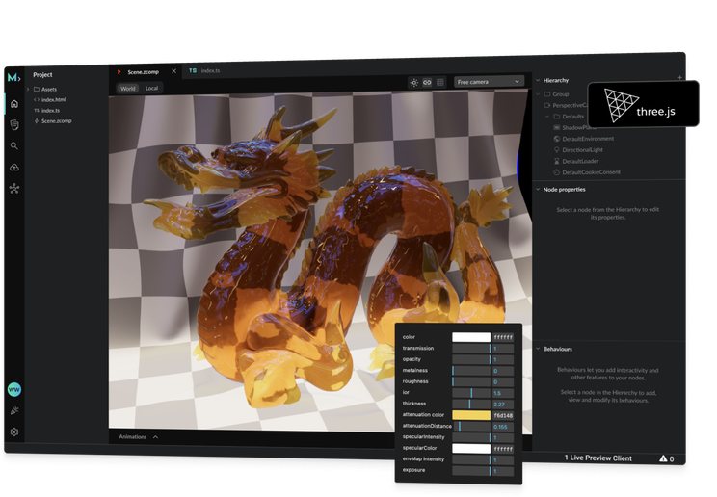Click the DefaultEnvironment globe icon
The width and height of the screenshot is (717, 497).
pyautogui.click(x=556, y=139)
